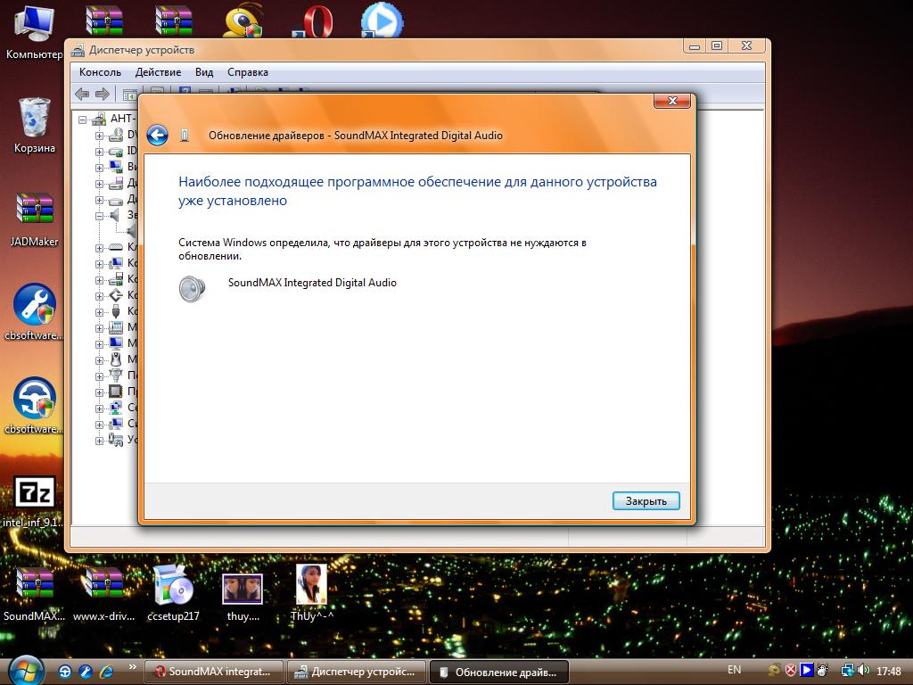The width and height of the screenshot is (913, 685).
Task: Open the Действие menu
Action: coord(159,72)
